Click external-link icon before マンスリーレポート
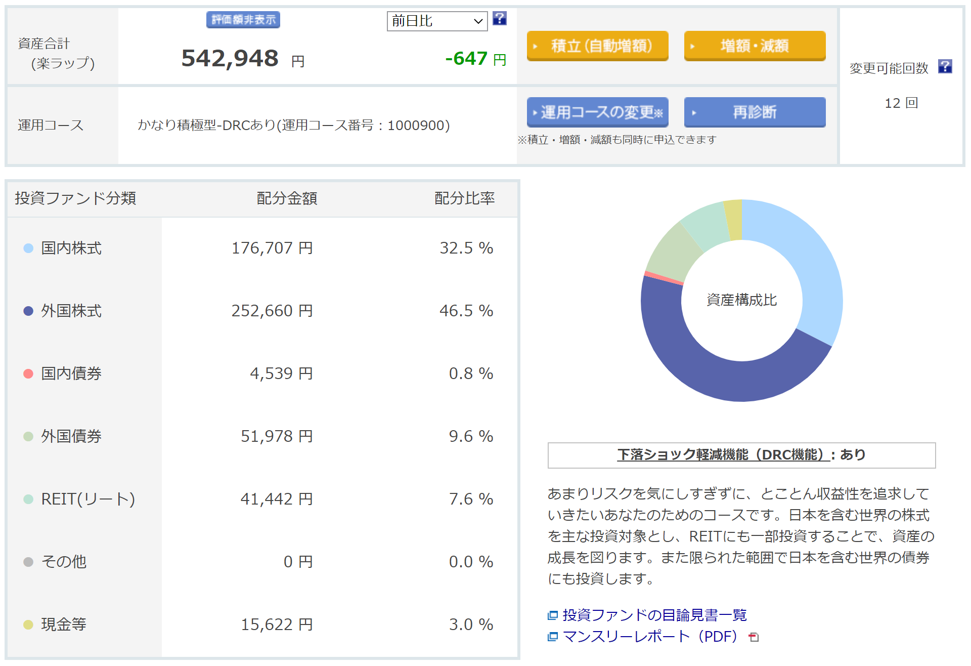Viewport: 971px width, 666px height. coord(553,637)
